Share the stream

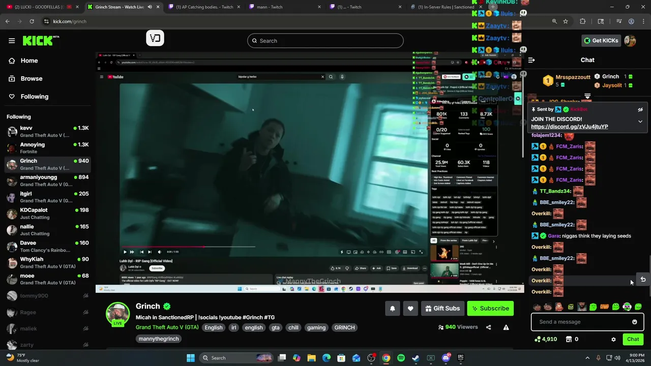(488, 327)
